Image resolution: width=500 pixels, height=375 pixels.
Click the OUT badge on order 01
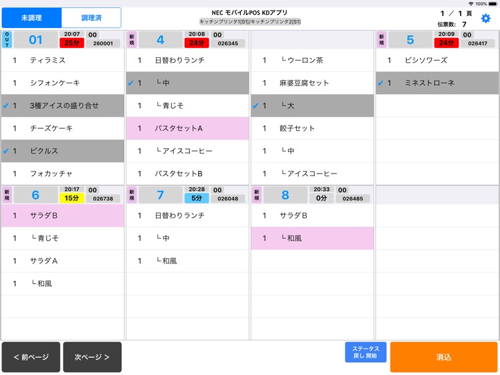pyautogui.click(x=7, y=39)
